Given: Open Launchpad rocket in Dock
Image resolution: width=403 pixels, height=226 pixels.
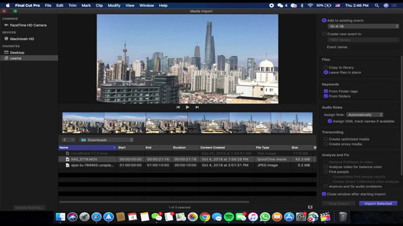Looking at the screenshot, I should point(84,217).
